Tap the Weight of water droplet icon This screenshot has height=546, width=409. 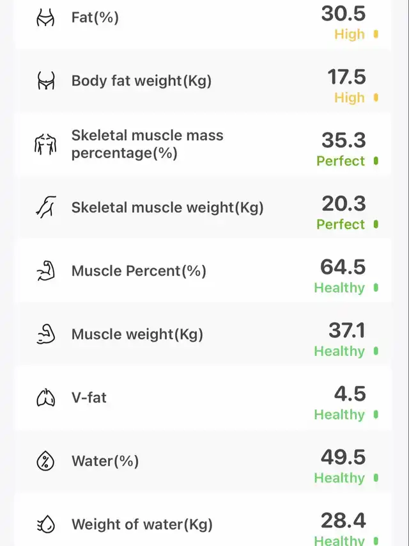[x=45, y=524]
